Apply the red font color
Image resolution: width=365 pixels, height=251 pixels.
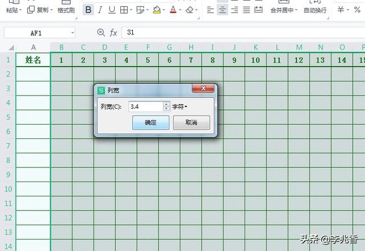click(x=173, y=10)
